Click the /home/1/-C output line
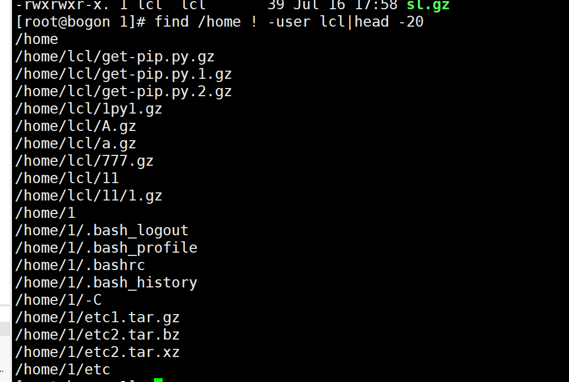The width and height of the screenshot is (569, 382). 58,300
